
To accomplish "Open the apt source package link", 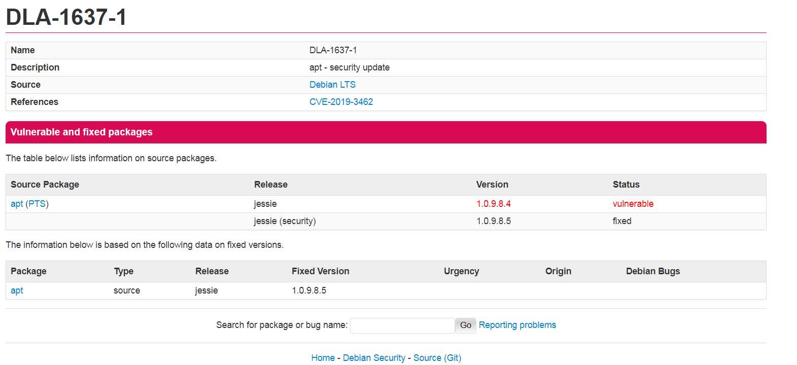I will [17, 204].
